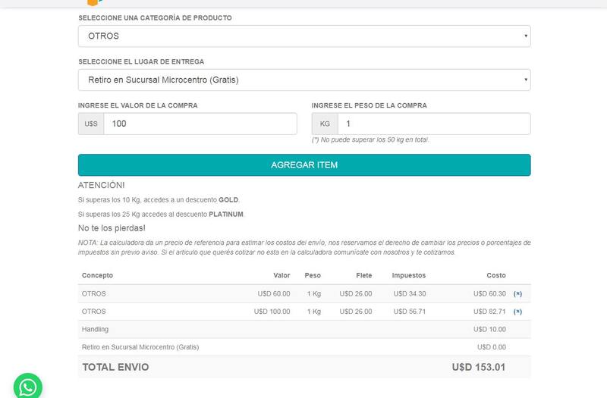Open the delivery place dropdown
The image size is (607, 398).
(x=303, y=80)
